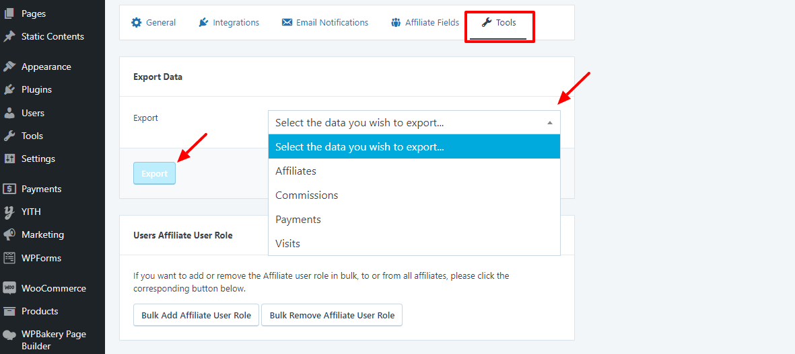
Task: Pick Visits in the export dropdown
Action: click(x=287, y=244)
